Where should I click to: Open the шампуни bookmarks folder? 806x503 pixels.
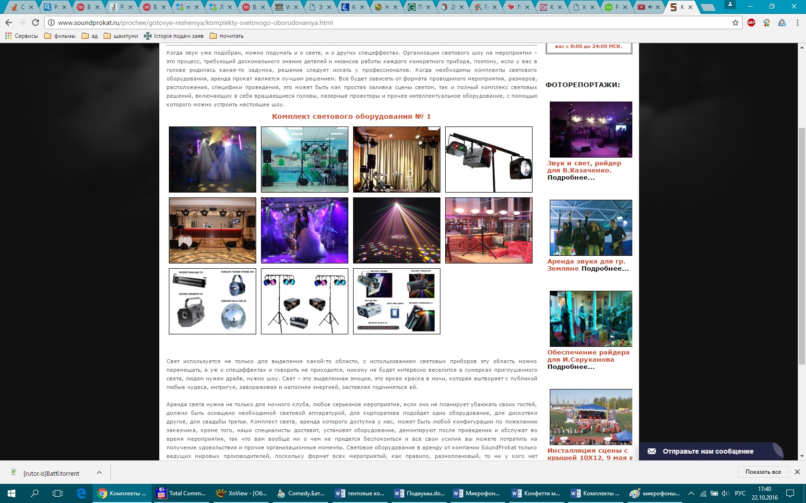click(x=121, y=36)
